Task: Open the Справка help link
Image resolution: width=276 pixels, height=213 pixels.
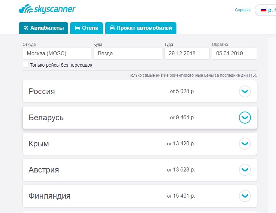Action: (x=243, y=10)
